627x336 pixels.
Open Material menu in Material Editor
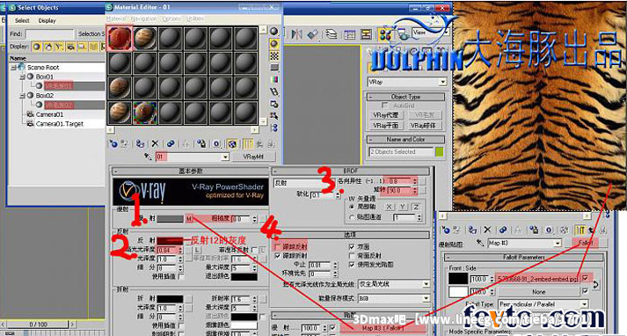pyautogui.click(x=116, y=18)
